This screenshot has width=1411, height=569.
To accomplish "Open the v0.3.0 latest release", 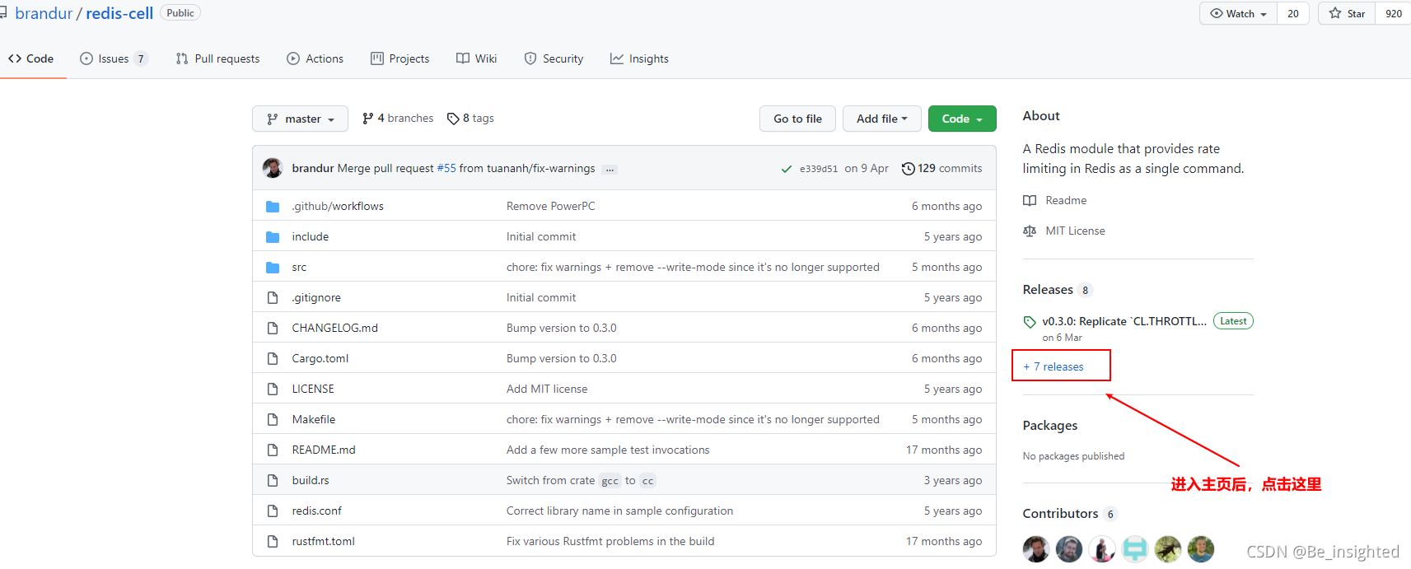I will coord(1124,321).
